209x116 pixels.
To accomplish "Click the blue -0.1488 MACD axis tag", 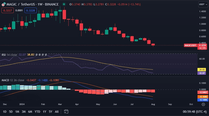I will (x=203, y=100).
